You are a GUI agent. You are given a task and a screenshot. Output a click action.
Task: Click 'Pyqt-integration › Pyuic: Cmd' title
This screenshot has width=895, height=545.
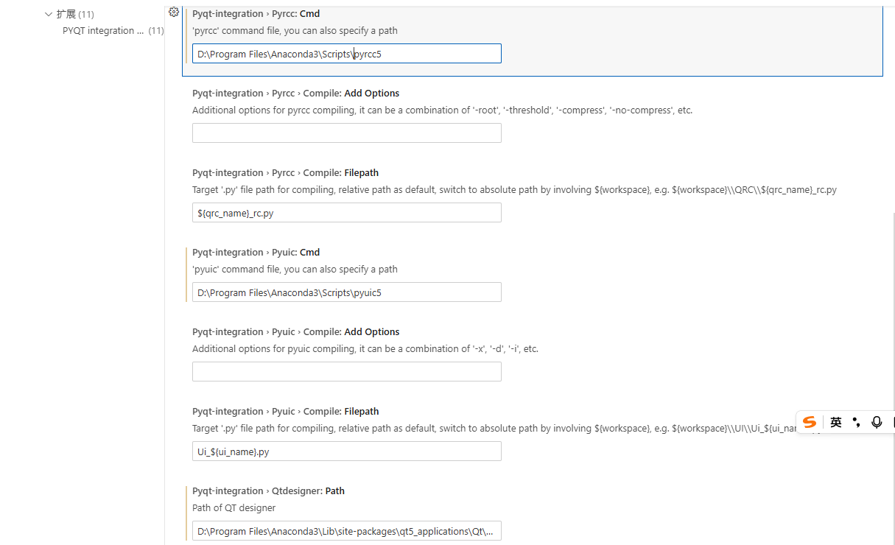pos(256,252)
